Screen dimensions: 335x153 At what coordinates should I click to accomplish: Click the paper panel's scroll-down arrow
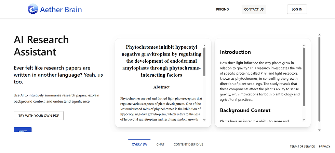[204, 120]
